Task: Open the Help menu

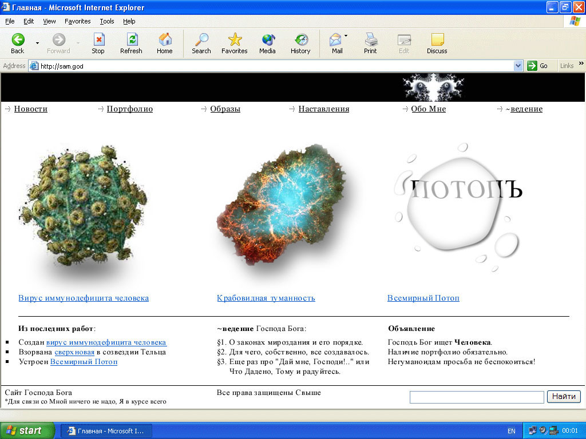Action: click(x=129, y=21)
